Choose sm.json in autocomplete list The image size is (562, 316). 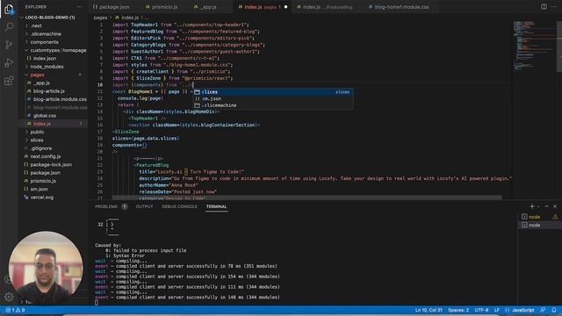(x=272, y=98)
